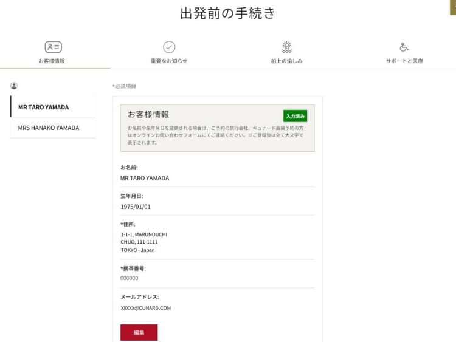Select MRS HANAKO YAMADA in the guest list
Image resolution: width=456 pixels, height=342 pixels.
click(49, 128)
